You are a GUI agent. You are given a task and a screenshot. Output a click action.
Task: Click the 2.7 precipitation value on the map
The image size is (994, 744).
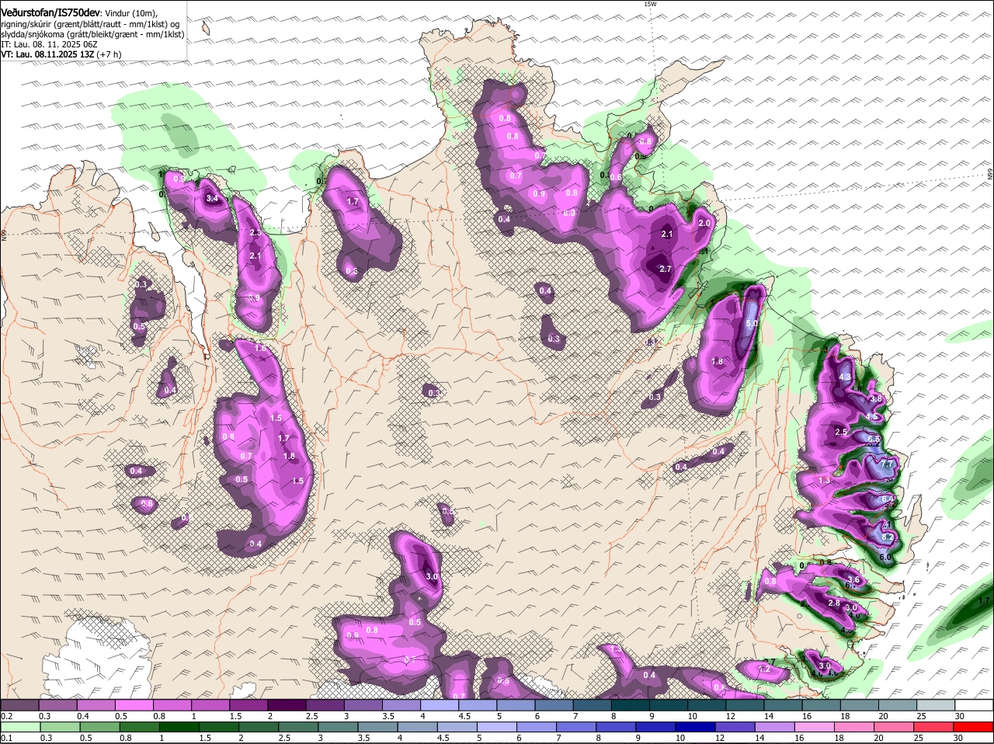(665, 269)
